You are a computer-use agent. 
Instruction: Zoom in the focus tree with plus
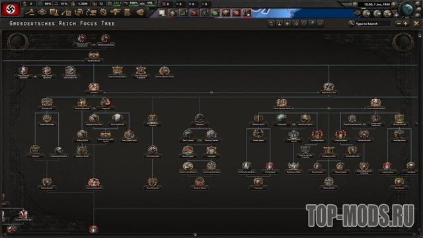405,24
